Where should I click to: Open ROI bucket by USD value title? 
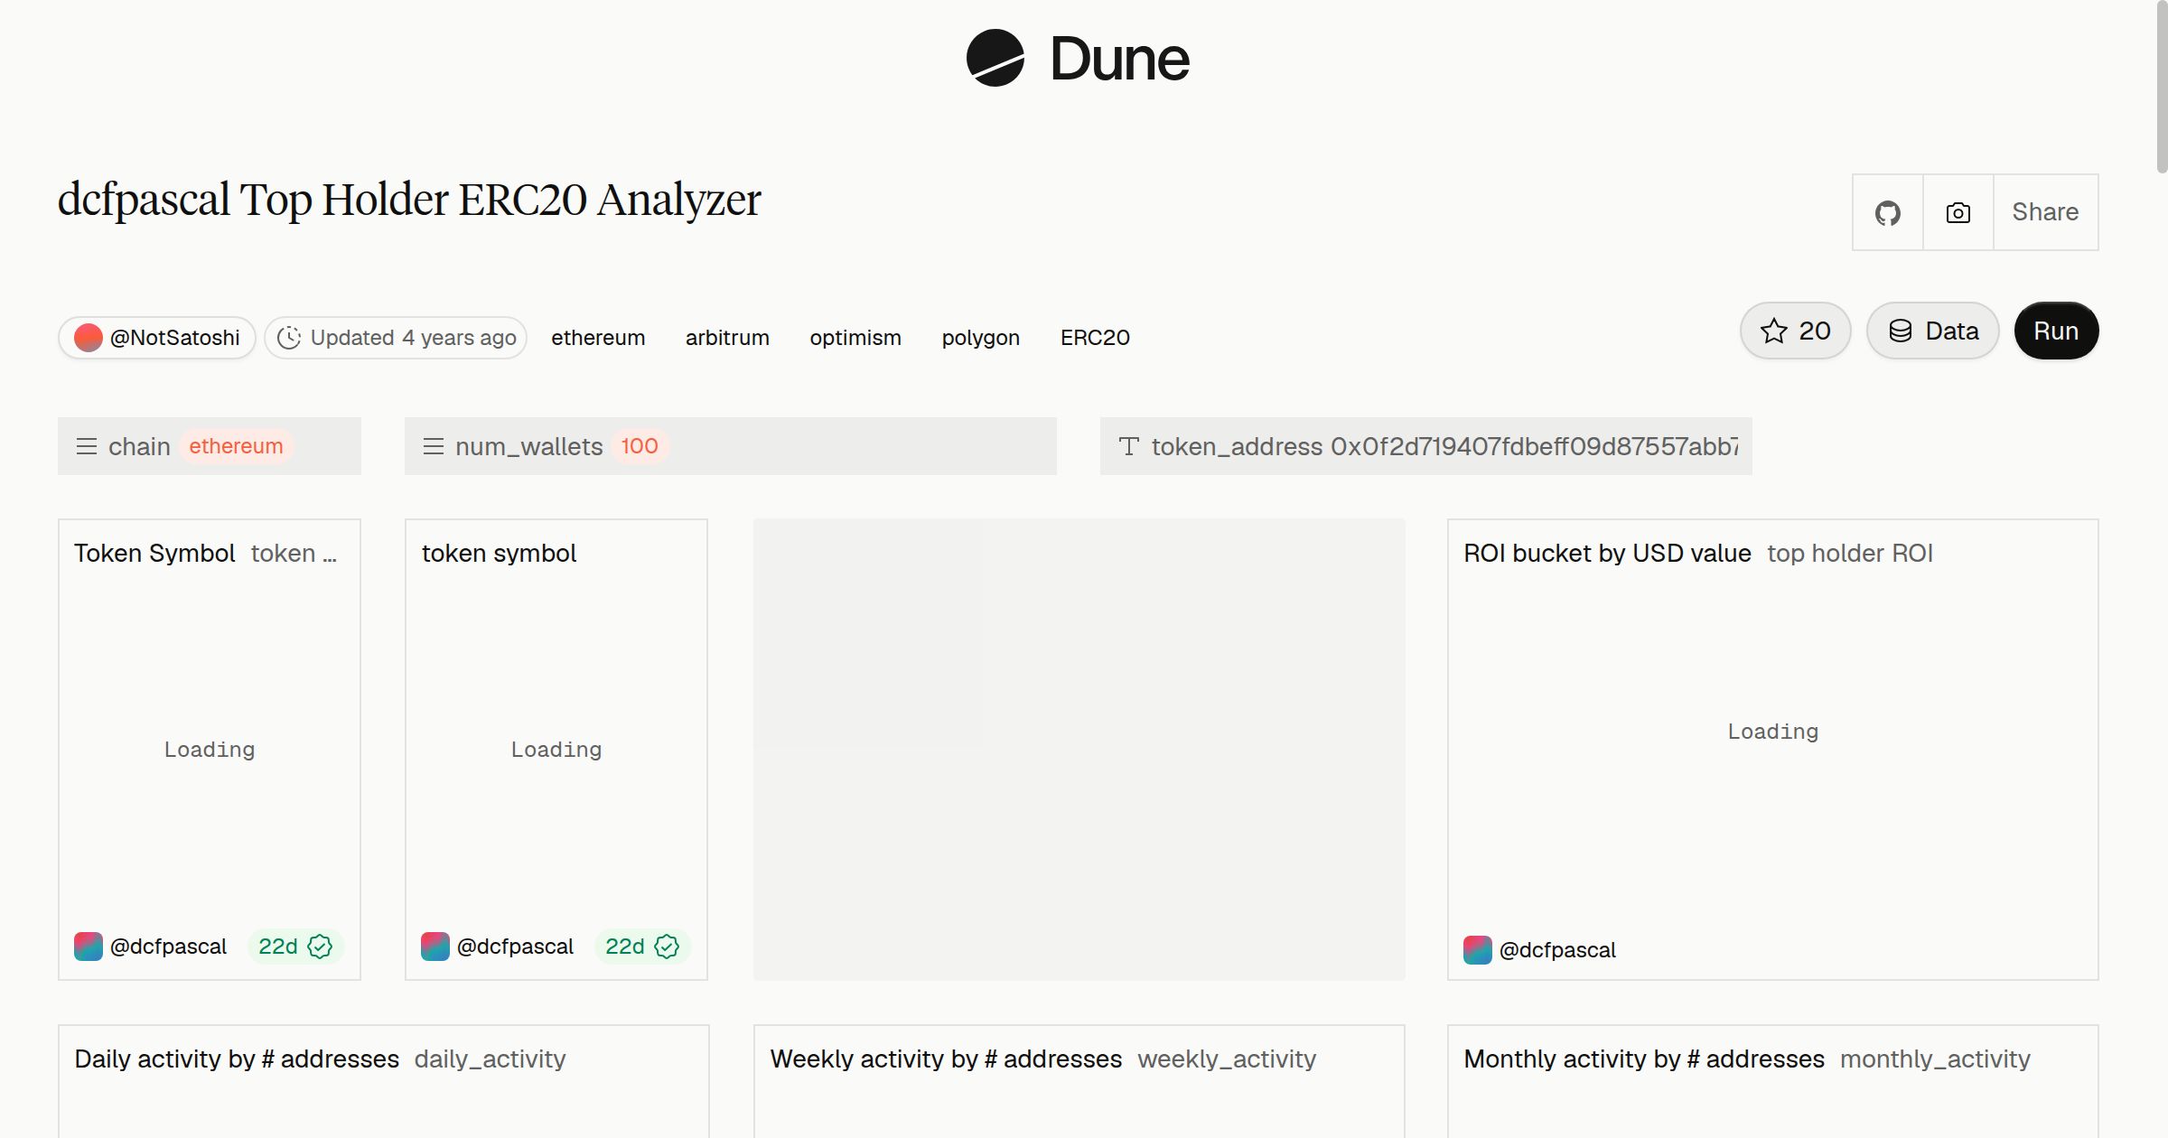[1607, 553]
